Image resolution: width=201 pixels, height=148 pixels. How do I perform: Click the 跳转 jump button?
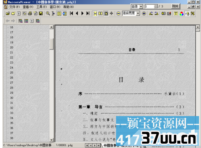coord(175,6)
